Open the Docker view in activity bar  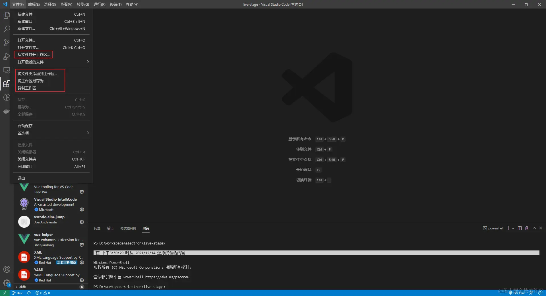click(7, 111)
